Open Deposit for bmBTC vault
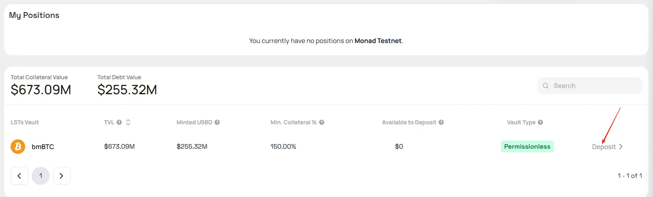 point(604,147)
